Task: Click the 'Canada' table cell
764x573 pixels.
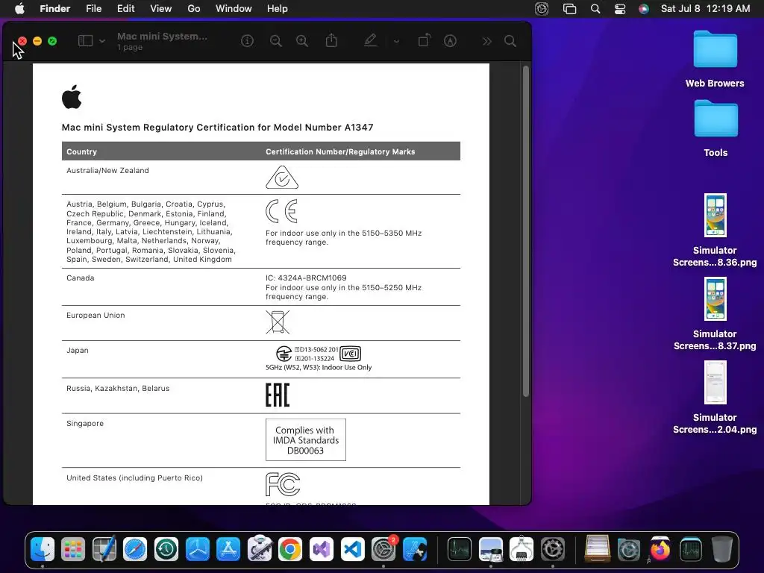Action: pyautogui.click(x=81, y=278)
